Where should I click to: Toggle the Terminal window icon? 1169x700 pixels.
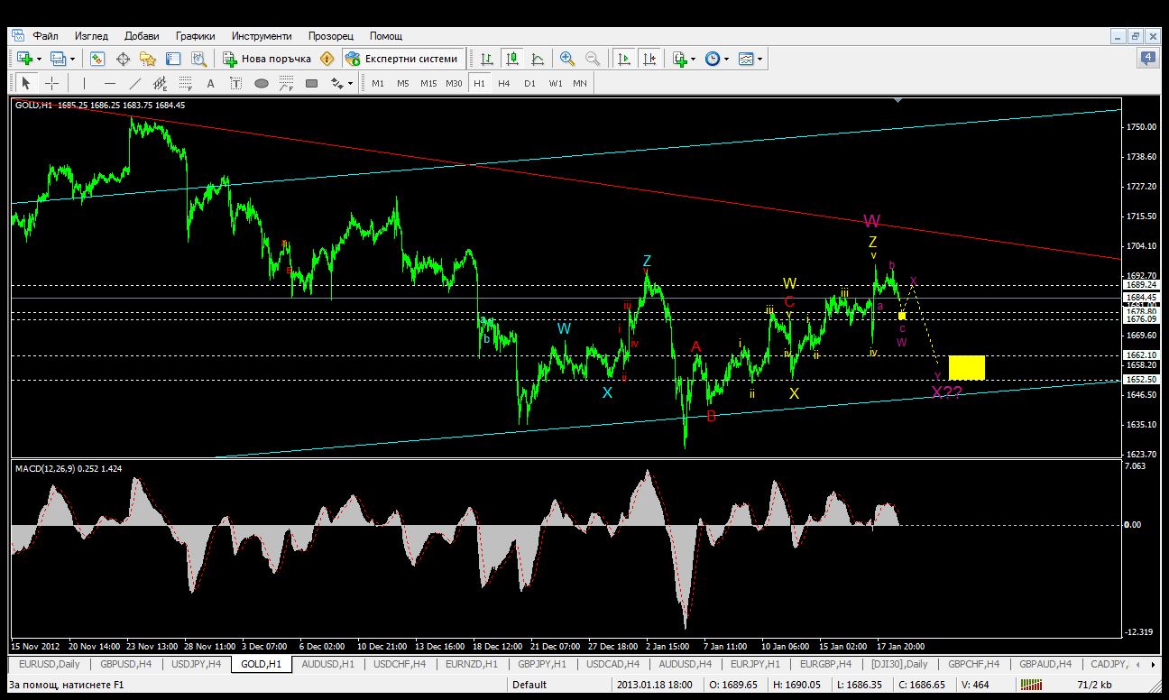click(172, 59)
